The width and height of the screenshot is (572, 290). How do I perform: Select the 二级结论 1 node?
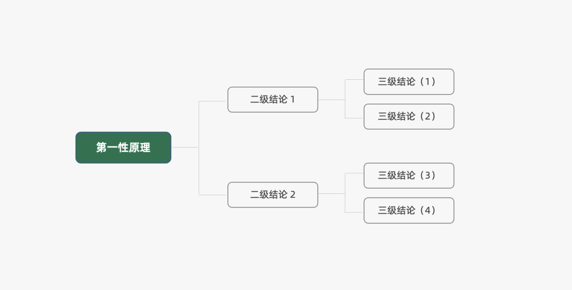(x=272, y=99)
